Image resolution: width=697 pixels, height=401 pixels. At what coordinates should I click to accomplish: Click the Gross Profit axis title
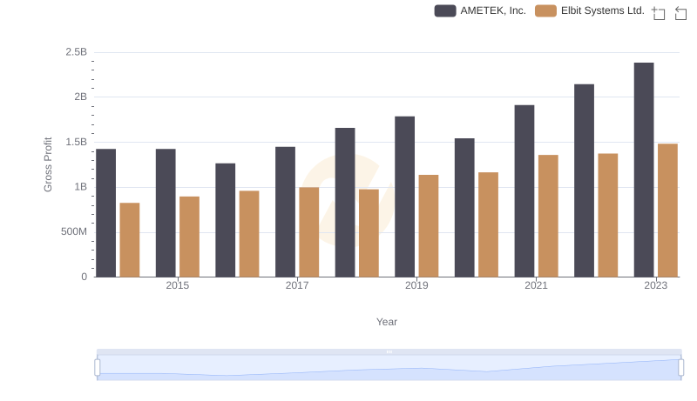48,164
